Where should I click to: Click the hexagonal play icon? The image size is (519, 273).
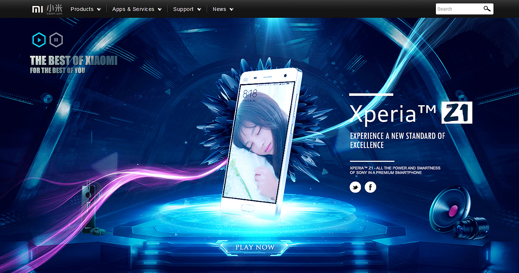[39, 40]
